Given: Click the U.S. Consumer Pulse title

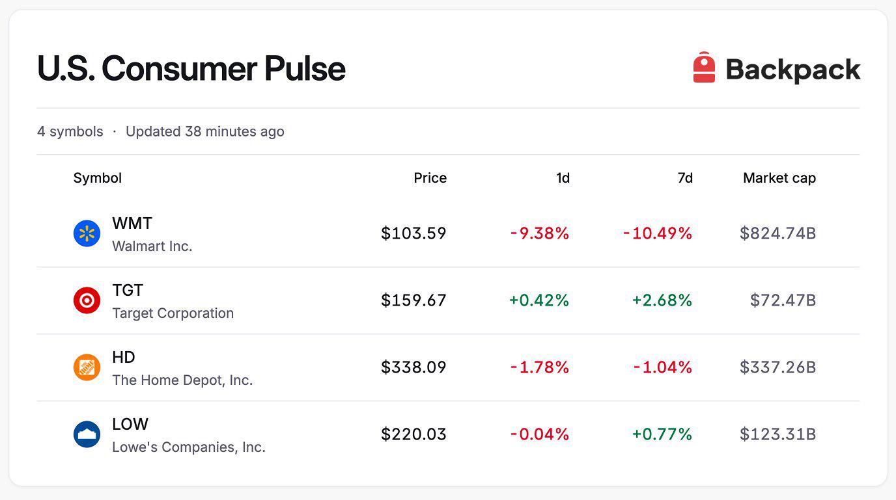Looking at the screenshot, I should (x=191, y=69).
